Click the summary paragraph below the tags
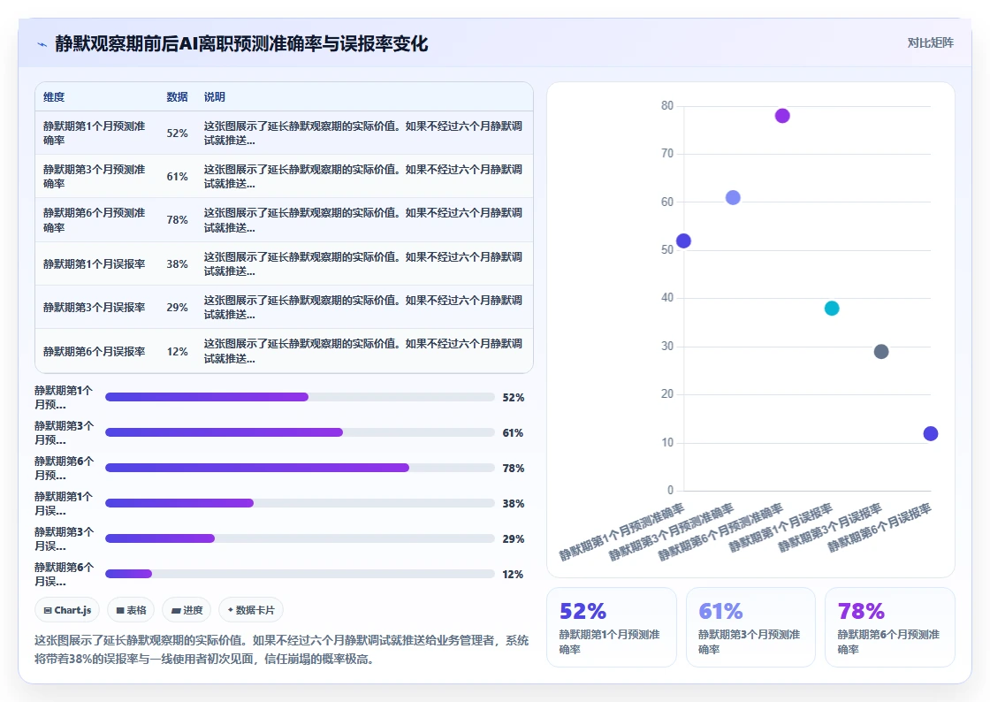Screen dimensions: 990x702 [x=282, y=650]
